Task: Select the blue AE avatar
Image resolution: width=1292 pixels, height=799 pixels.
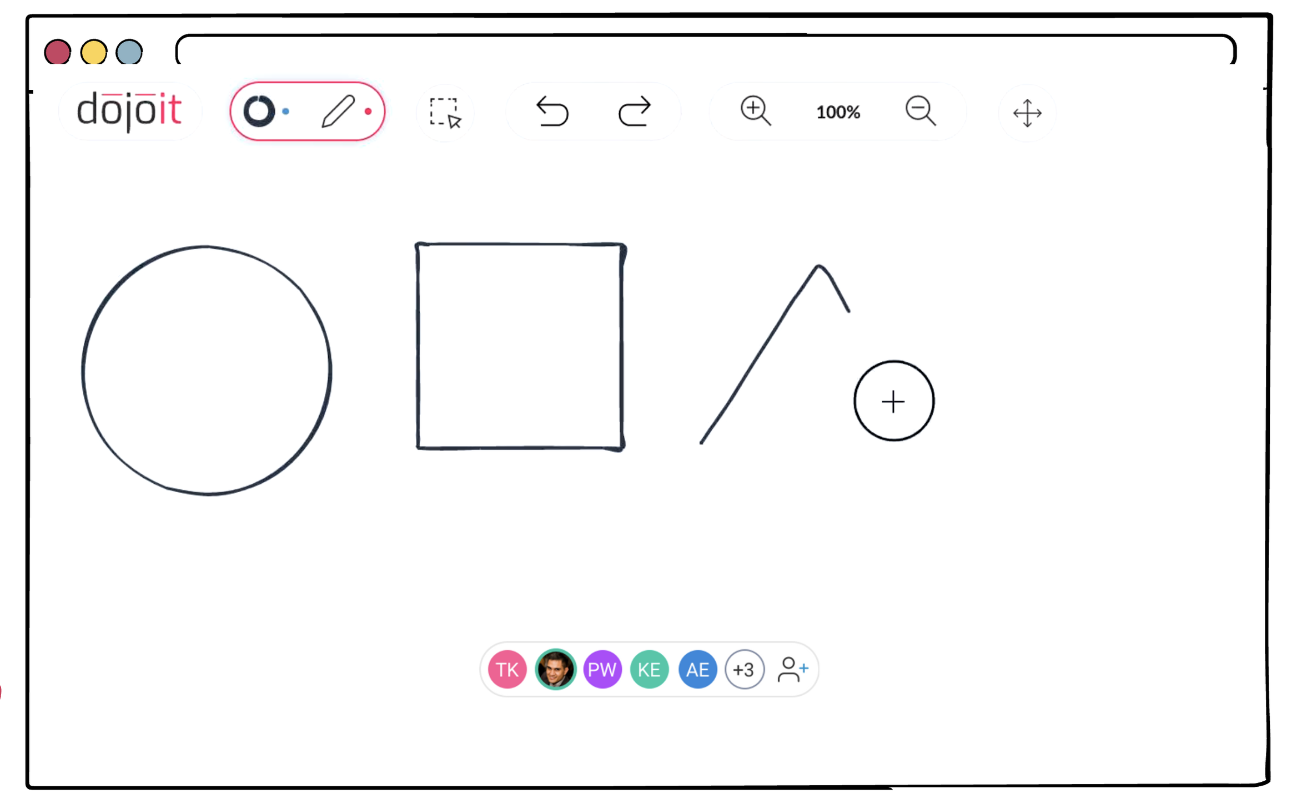Action: [697, 670]
